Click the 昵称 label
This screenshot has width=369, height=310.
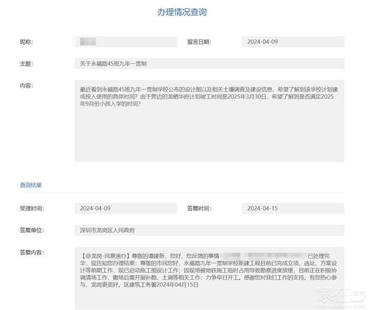[x=26, y=42]
